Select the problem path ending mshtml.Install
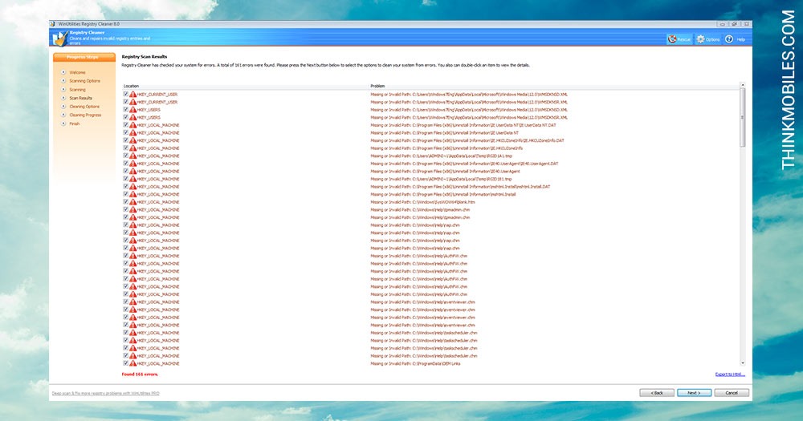The width and height of the screenshot is (803, 421). pyautogui.click(x=443, y=194)
